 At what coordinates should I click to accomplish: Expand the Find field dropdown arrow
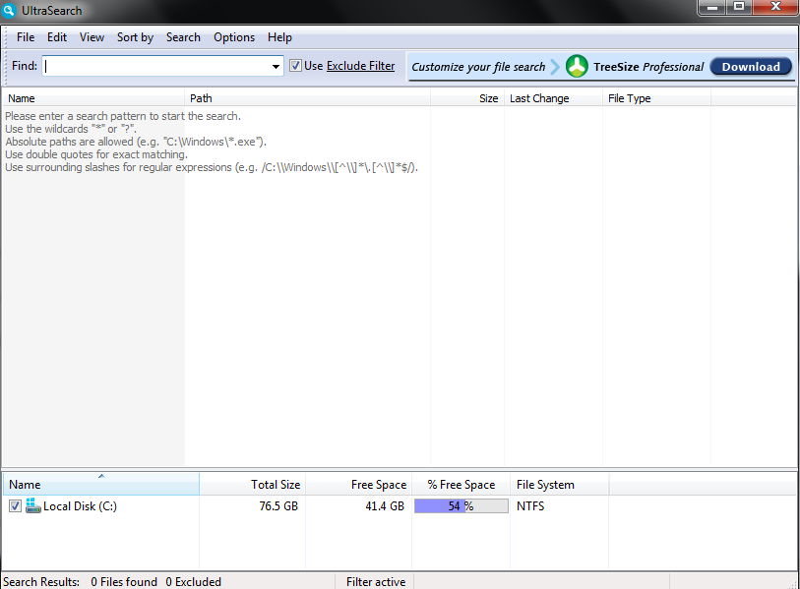[276, 66]
